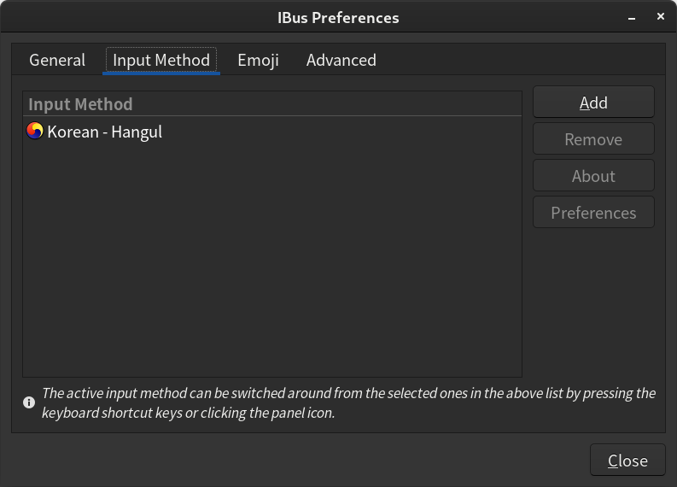677x487 pixels.
Task: Select the Korean - Hangul list entry
Action: click(104, 132)
